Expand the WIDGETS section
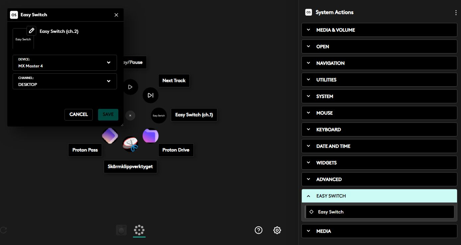The height and width of the screenshot is (245, 461). [x=379, y=163]
